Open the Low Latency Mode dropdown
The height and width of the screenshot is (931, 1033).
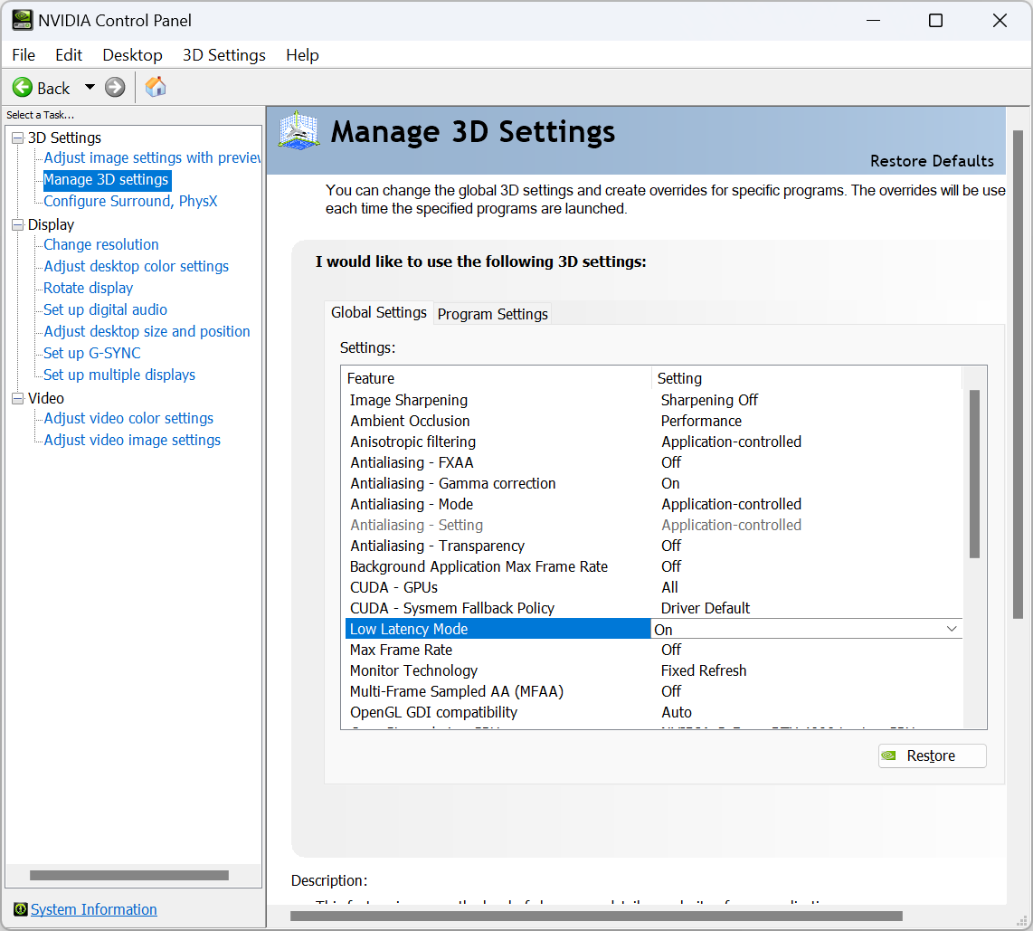951,629
